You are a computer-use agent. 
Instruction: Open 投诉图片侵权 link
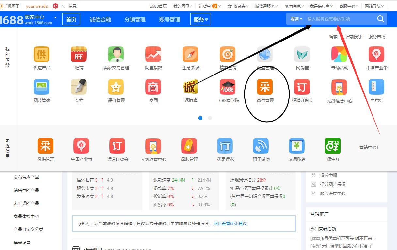pyautogui.click(x=333, y=184)
